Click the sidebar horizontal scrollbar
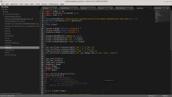This screenshot has width=172, height=97. tap(11, 93)
